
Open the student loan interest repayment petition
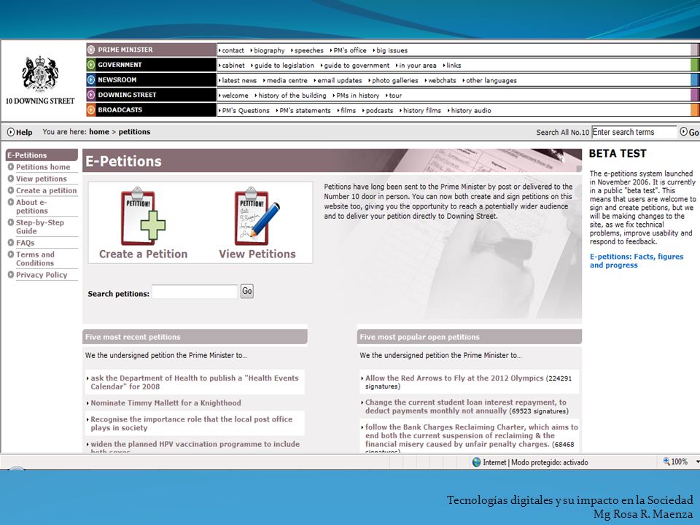(465, 406)
